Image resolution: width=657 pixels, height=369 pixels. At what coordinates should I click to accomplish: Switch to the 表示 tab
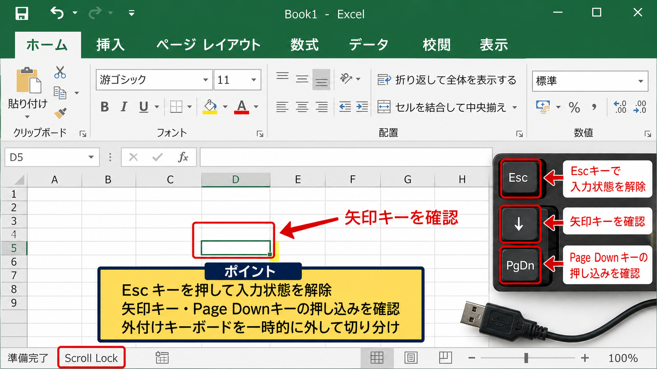494,45
